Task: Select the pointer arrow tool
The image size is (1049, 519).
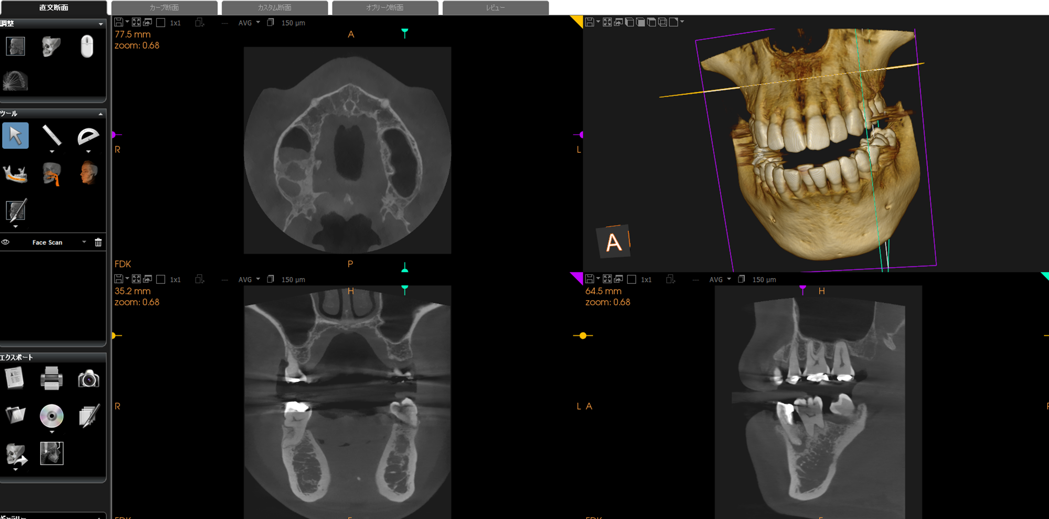Action: coord(15,136)
